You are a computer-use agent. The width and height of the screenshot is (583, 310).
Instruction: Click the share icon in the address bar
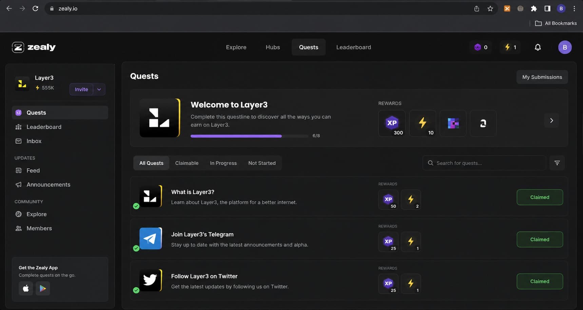[x=477, y=8]
